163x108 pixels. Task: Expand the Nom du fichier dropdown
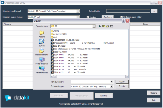click(111, 82)
